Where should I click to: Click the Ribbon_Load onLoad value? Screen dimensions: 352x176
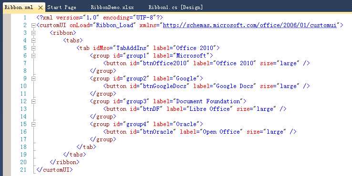[115, 25]
